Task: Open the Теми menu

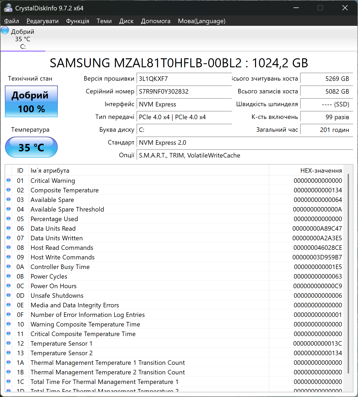Action: pyautogui.click(x=104, y=21)
